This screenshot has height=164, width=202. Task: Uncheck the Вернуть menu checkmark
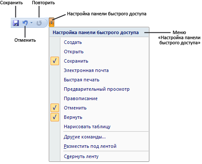(x=55, y=117)
